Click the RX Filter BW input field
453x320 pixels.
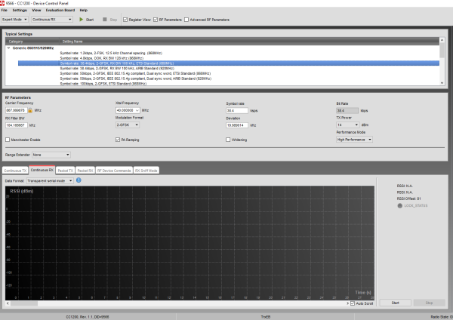[x=17, y=125]
